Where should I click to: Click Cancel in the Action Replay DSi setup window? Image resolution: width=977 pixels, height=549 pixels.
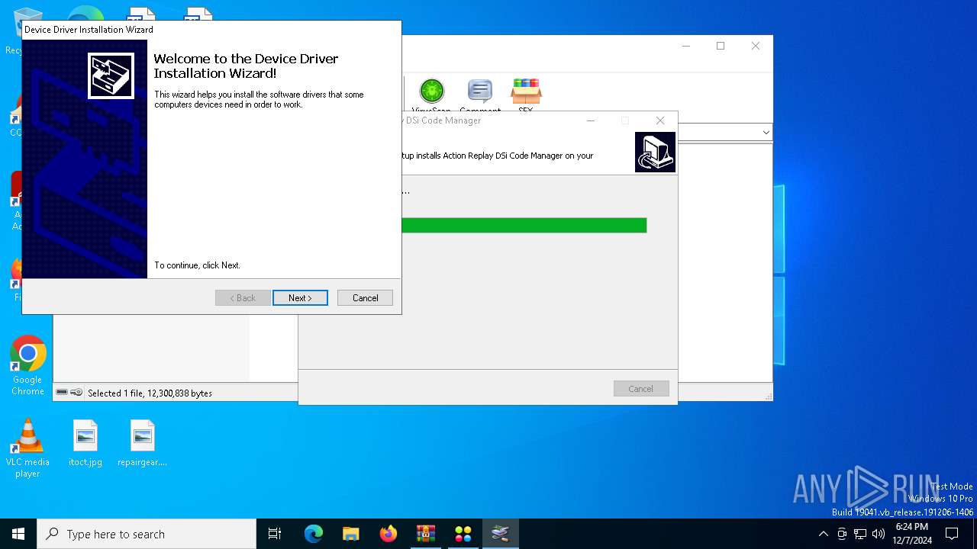[x=641, y=389]
